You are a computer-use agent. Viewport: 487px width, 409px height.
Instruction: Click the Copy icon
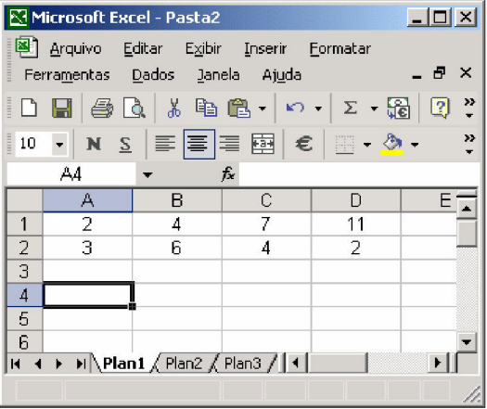click(206, 108)
